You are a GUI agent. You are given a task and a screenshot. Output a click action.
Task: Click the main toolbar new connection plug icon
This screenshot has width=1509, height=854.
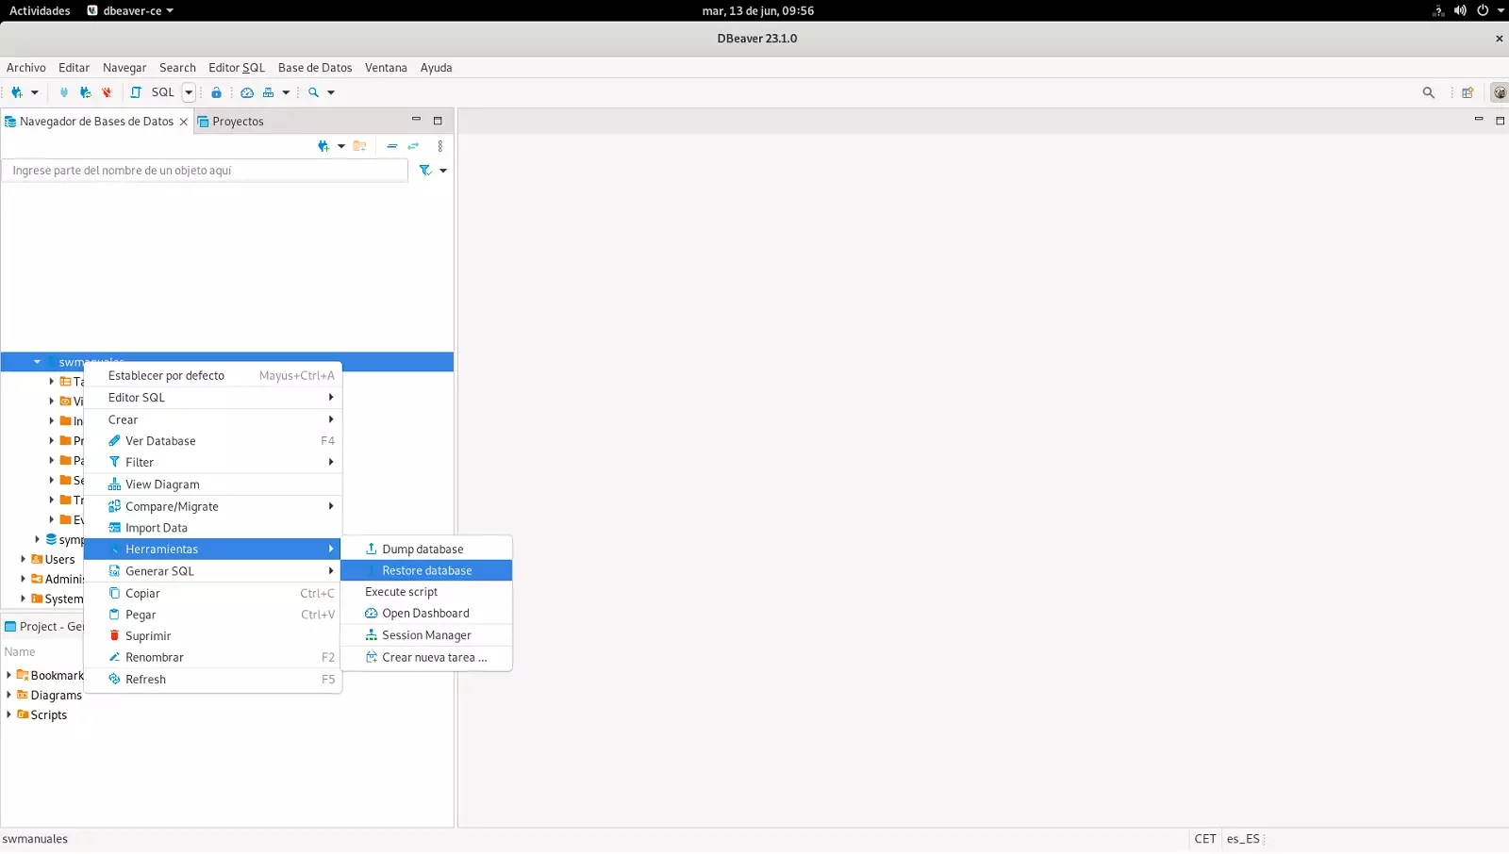[17, 92]
